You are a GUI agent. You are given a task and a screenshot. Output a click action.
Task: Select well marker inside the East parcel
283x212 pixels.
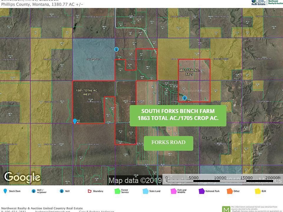click(185, 98)
